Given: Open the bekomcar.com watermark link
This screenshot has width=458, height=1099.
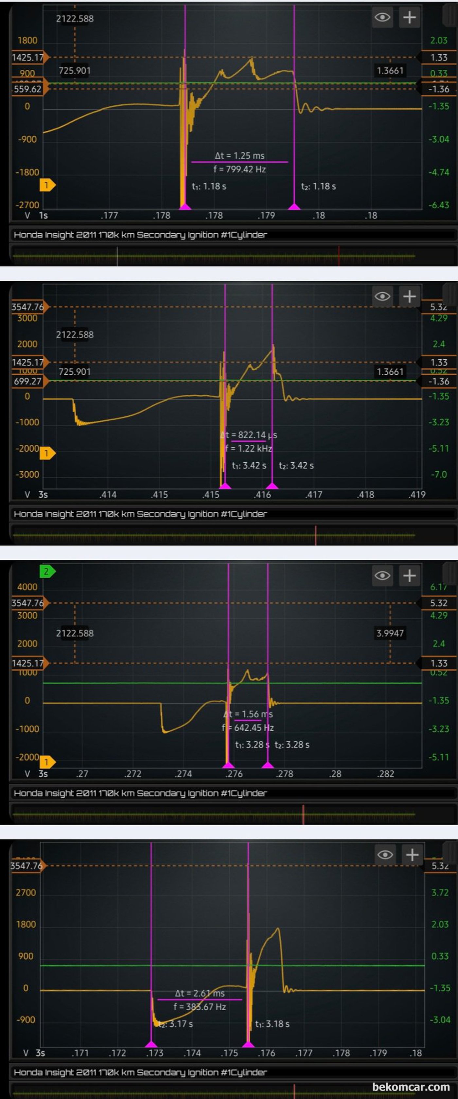Looking at the screenshot, I should (411, 1087).
